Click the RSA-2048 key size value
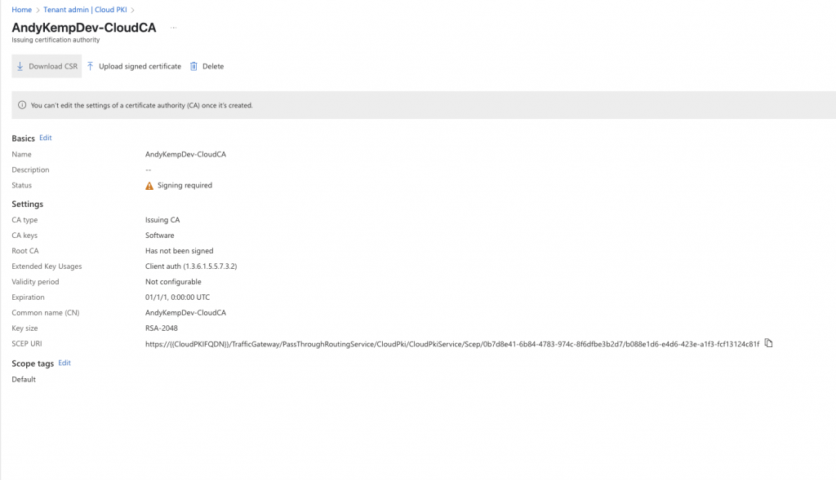Image resolution: width=836 pixels, height=480 pixels. click(159, 328)
